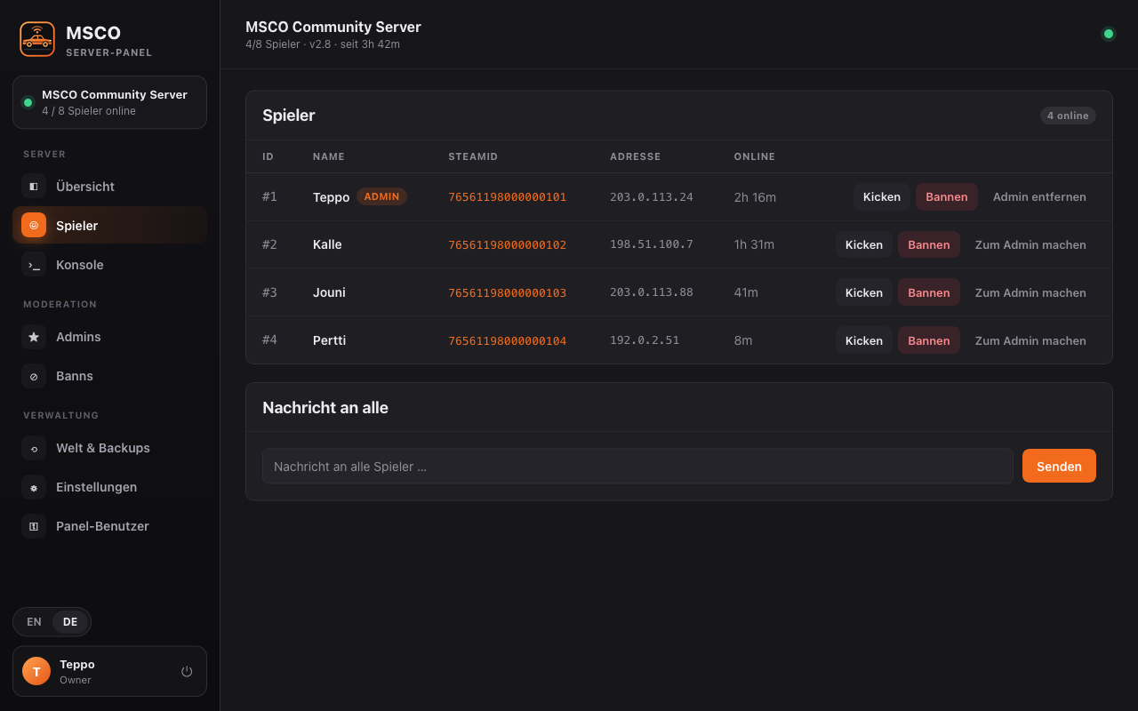Open the MSCO Community Server selector card
The height and width of the screenshot is (711, 1138).
pos(109,102)
